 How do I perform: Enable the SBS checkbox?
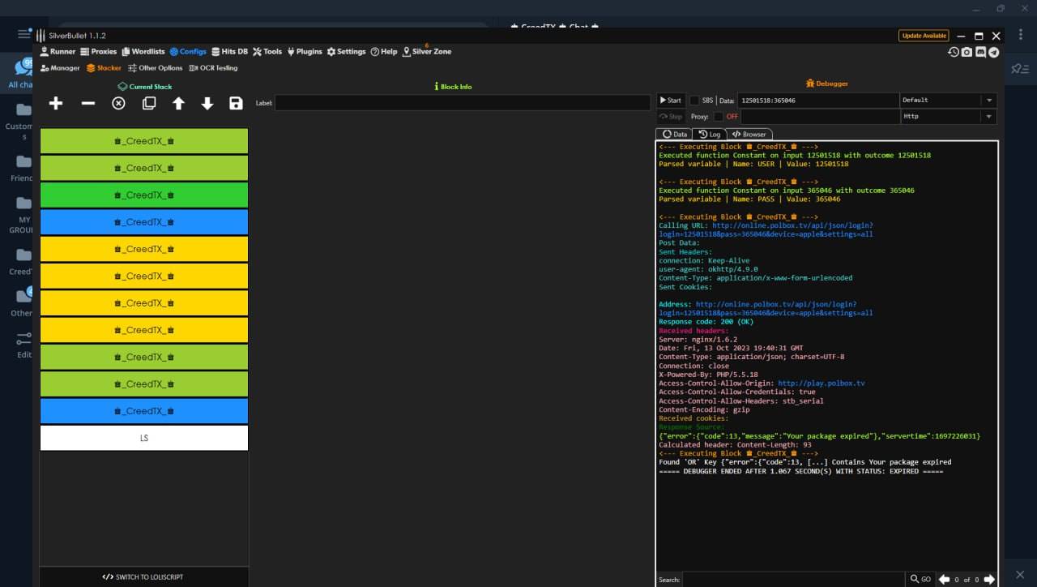pos(694,101)
